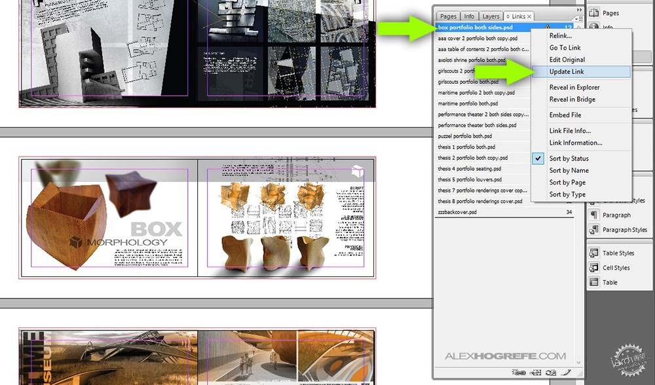
Task: Select link 'thesis 1 portfolio both.psd'
Action: (x=466, y=147)
